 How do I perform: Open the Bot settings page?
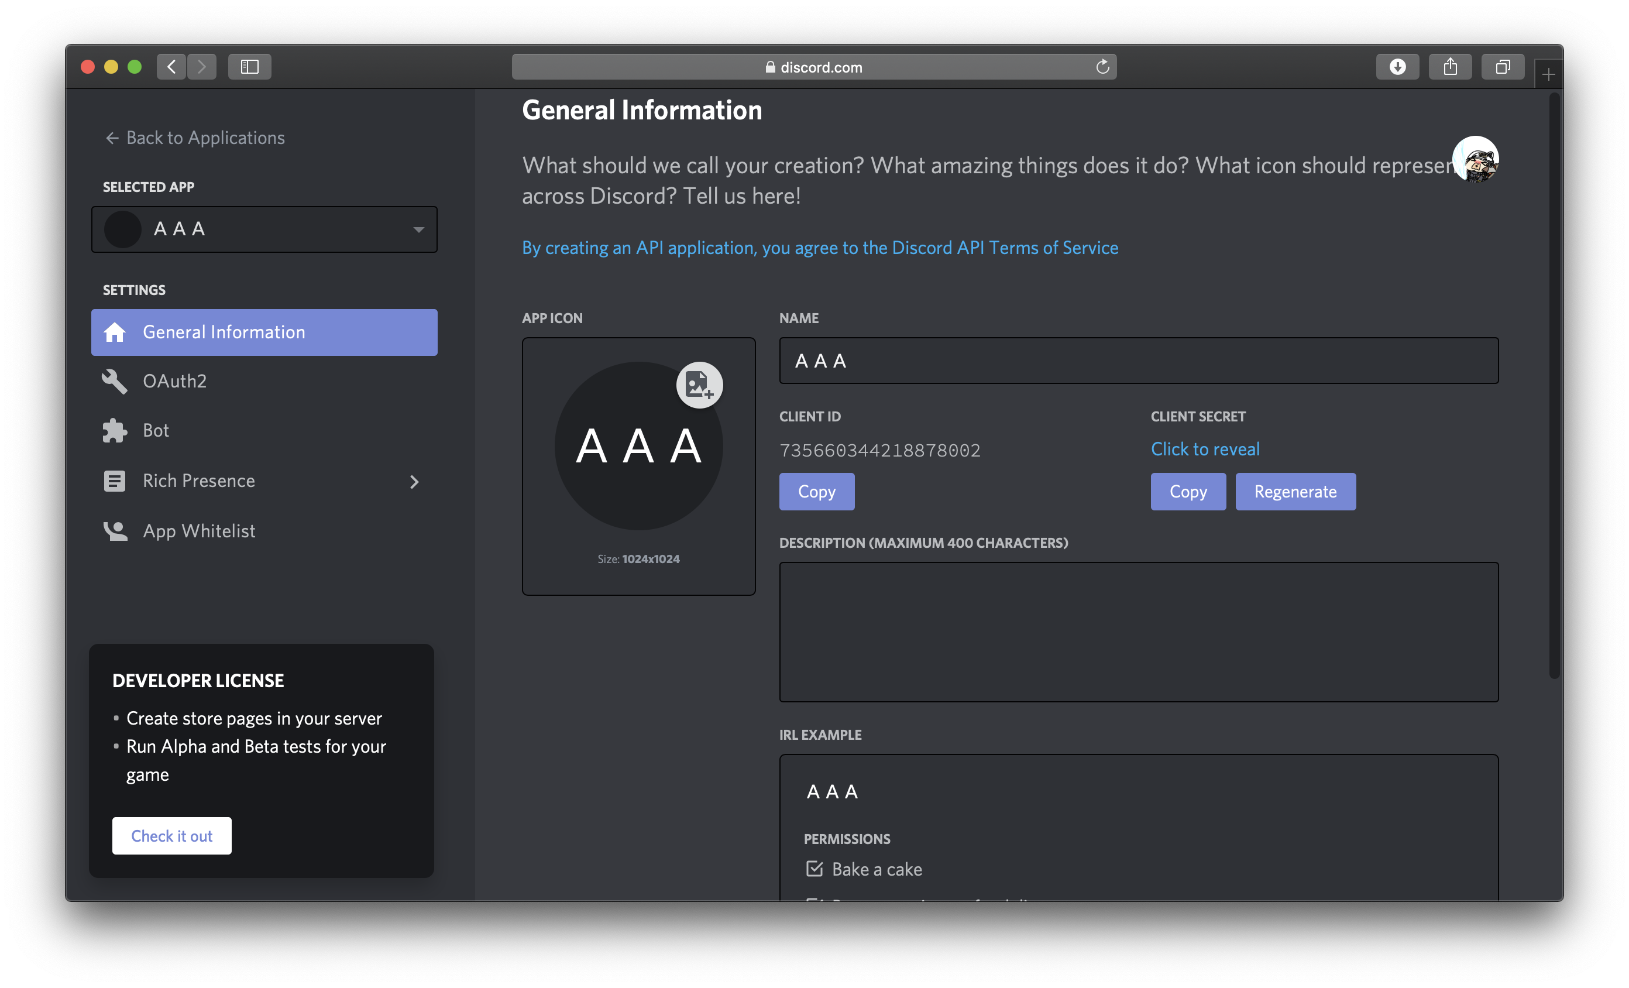(156, 431)
